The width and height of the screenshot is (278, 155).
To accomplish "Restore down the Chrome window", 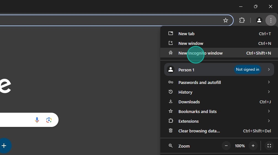I will 255,6.
